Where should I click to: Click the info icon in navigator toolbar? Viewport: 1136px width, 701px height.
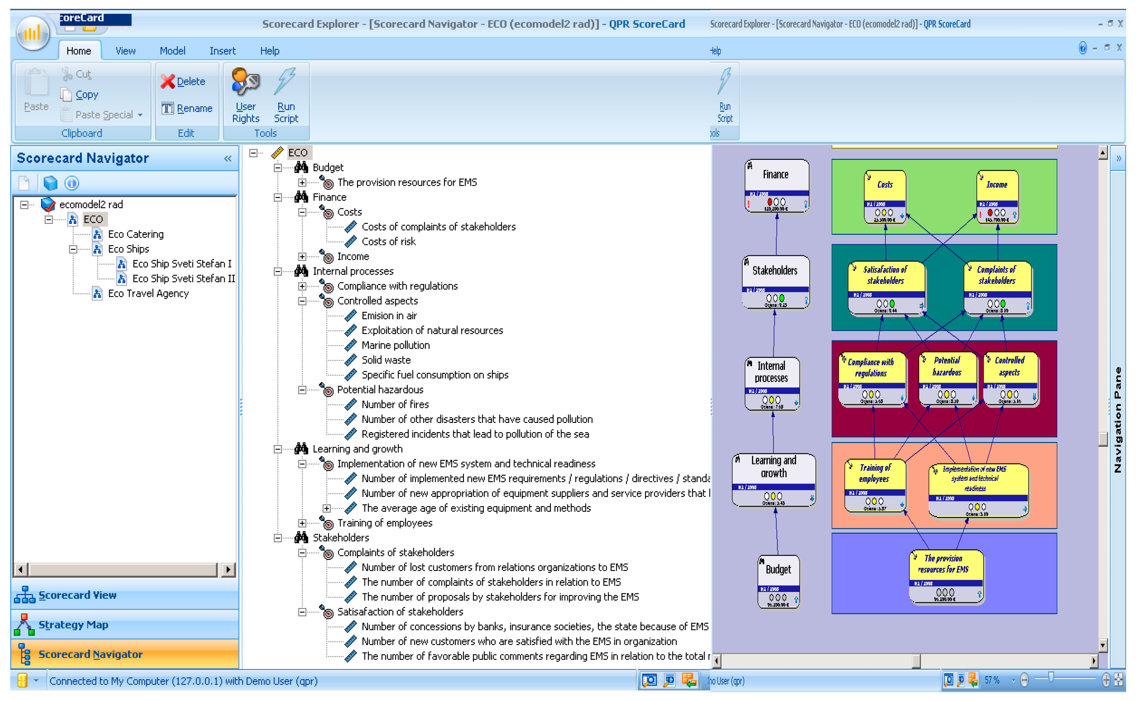71,183
